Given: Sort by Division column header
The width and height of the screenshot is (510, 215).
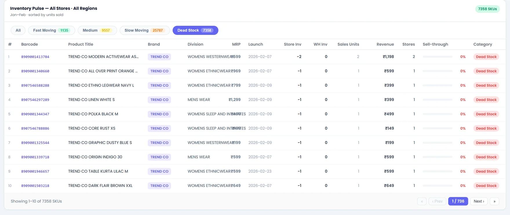Looking at the screenshot, I should tap(195, 44).
